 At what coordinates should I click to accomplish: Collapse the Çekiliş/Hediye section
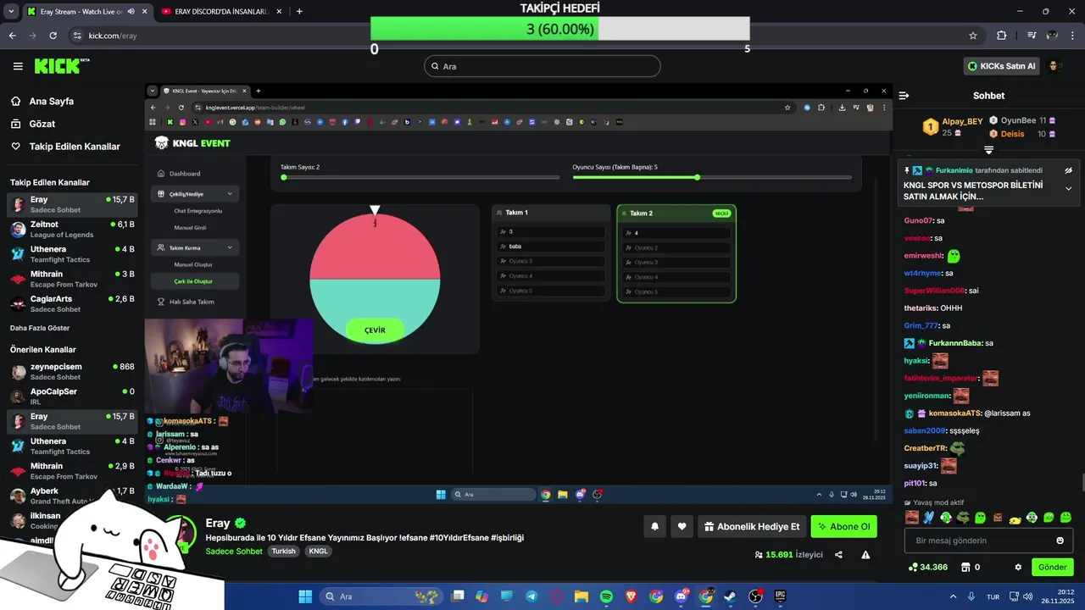[195, 194]
